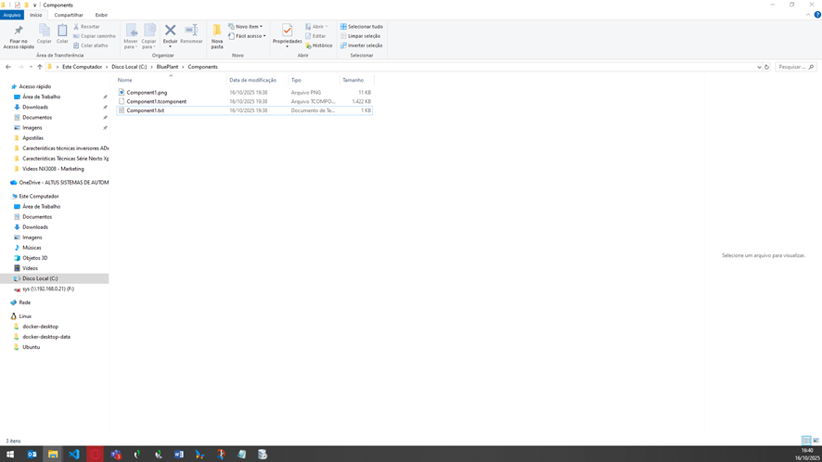Click the Fixar no Acesso rápido pin icon
Image resolution: width=822 pixels, height=462 pixels.
19,31
